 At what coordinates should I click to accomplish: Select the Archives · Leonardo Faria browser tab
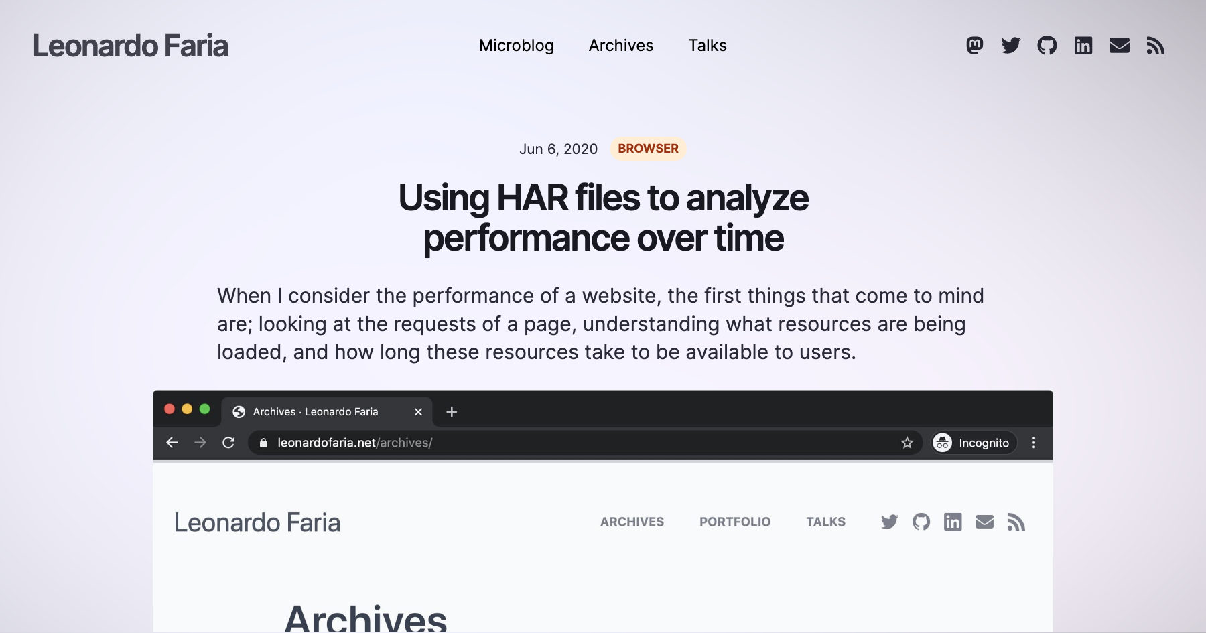point(327,412)
